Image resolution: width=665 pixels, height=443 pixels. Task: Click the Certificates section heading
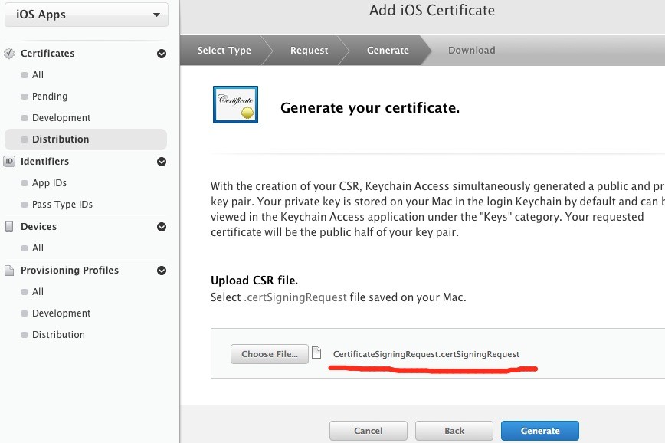(47, 53)
